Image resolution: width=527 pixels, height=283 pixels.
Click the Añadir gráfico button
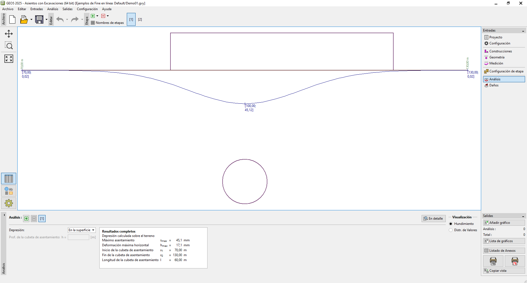(504, 223)
